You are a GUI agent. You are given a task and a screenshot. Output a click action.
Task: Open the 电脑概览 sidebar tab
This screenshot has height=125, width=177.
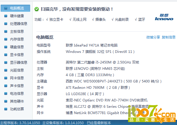click(x=15, y=8)
